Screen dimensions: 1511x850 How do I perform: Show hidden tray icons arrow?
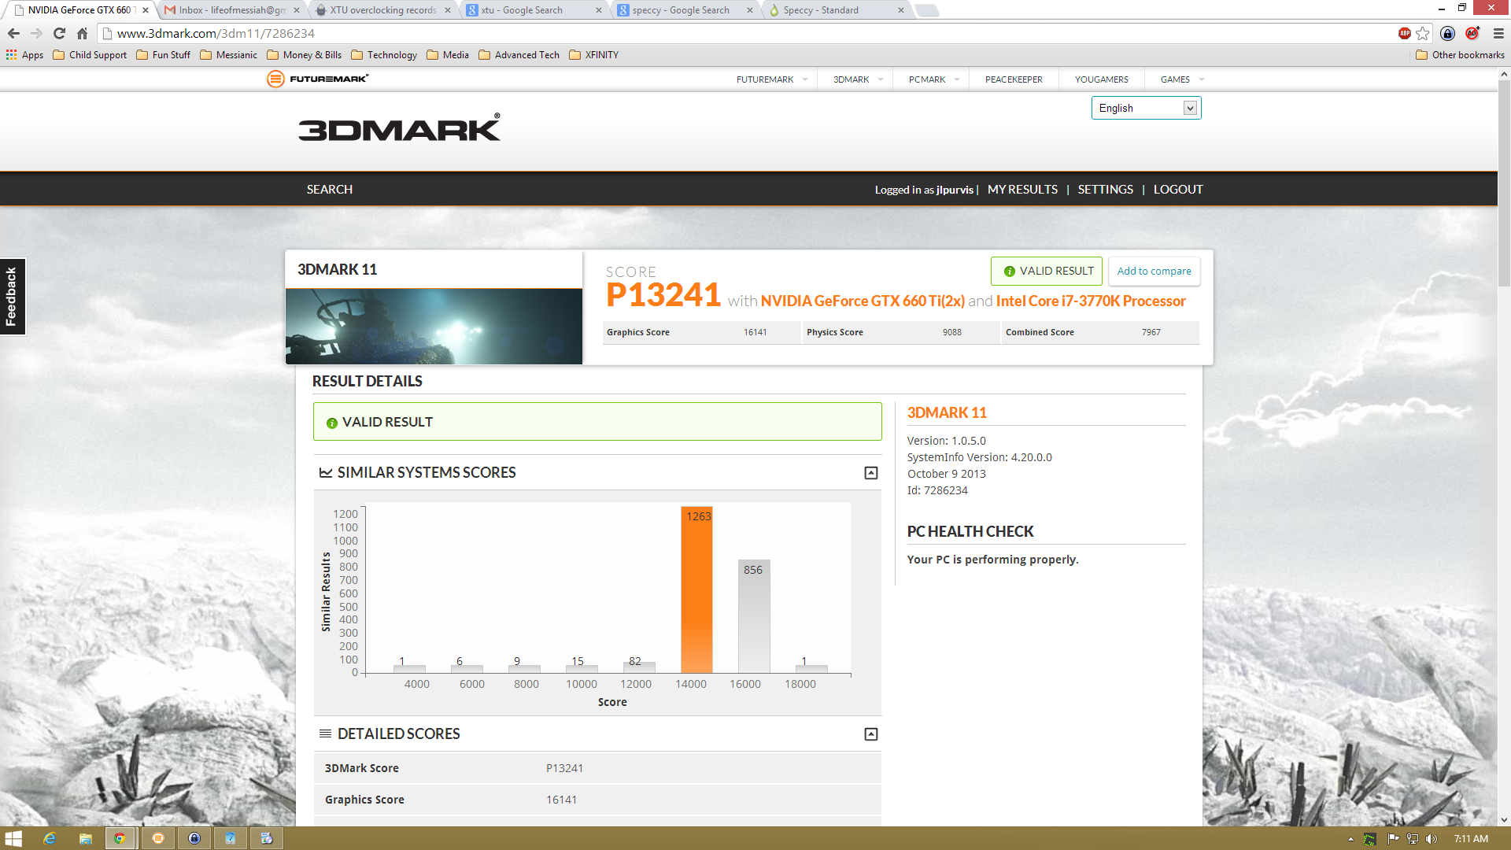coord(1350,839)
